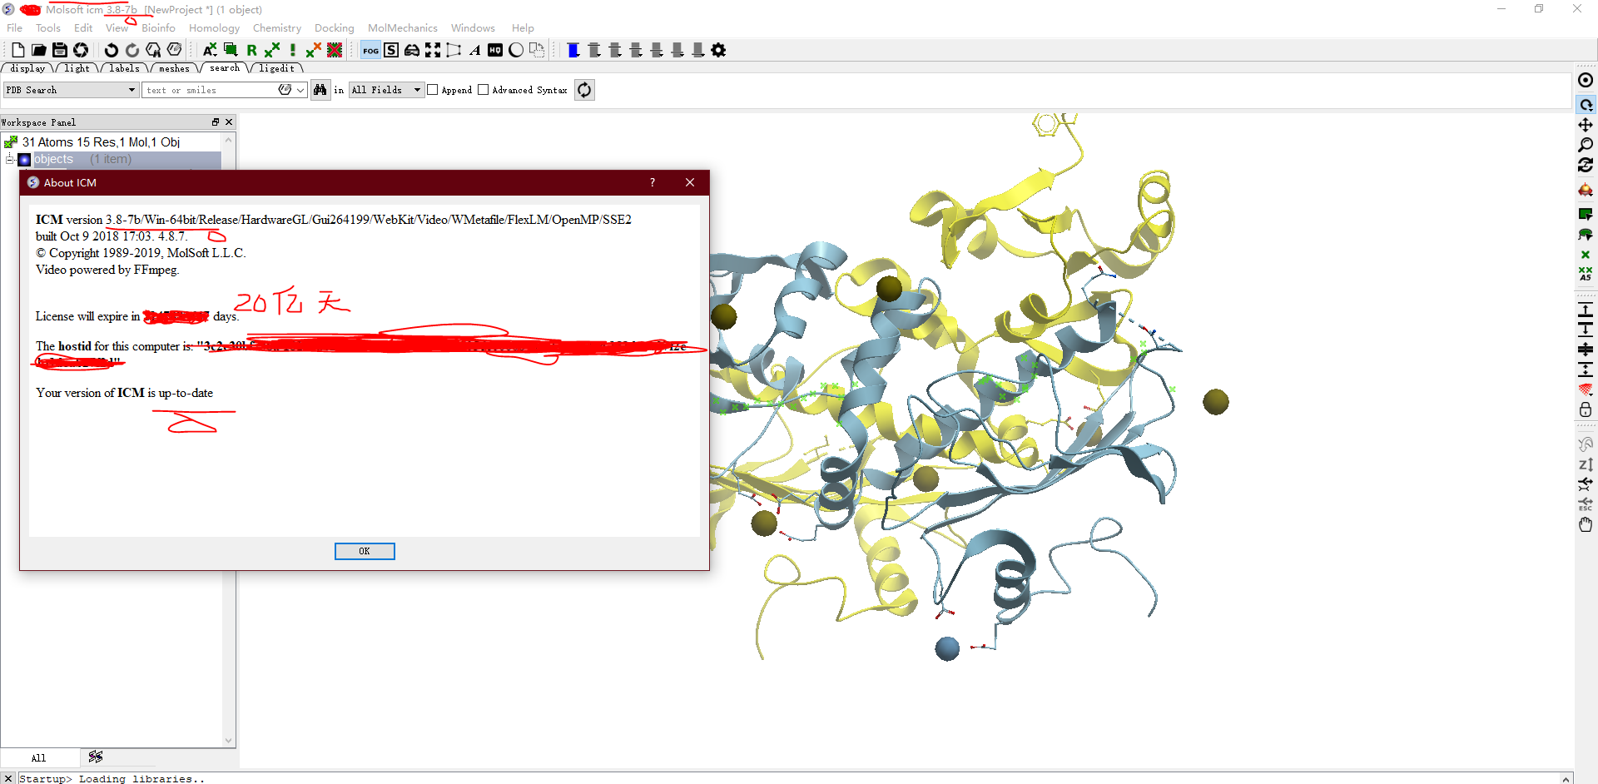Click the red grid mesh icon in the right toolbar

pyautogui.click(x=1586, y=390)
